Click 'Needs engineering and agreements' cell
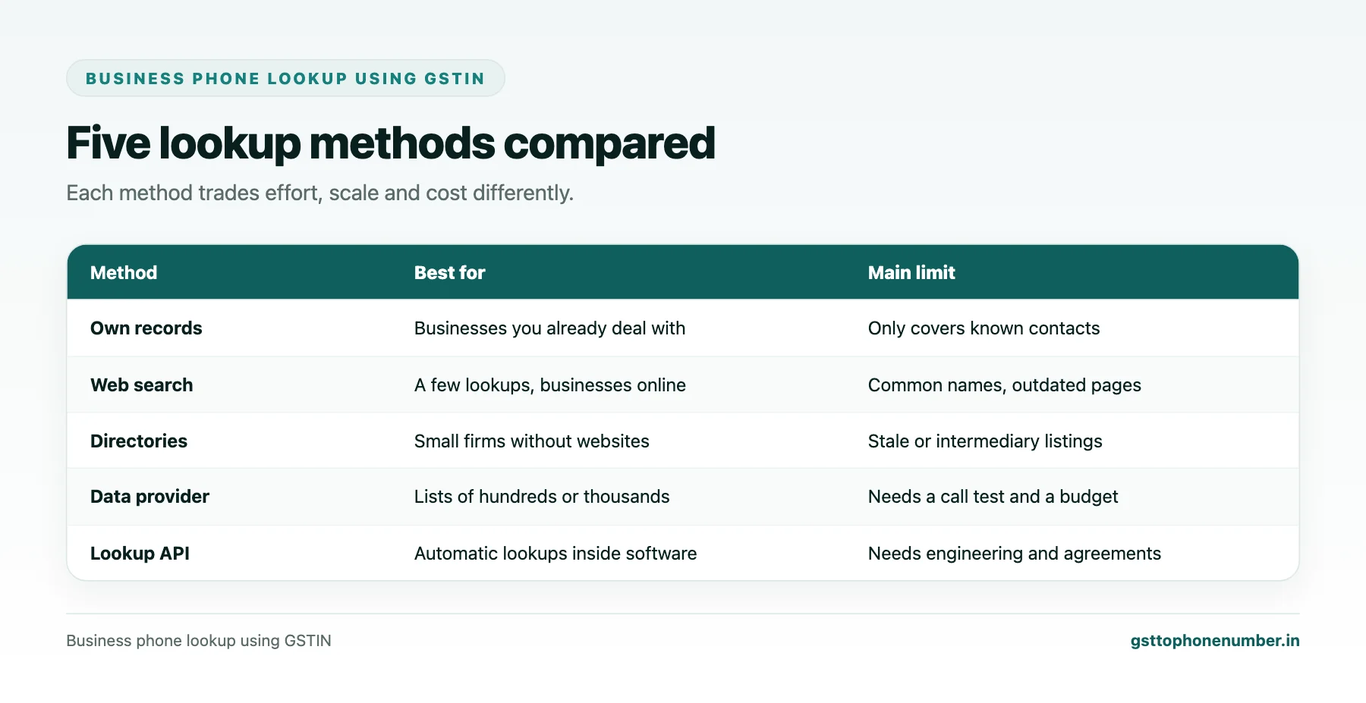Screen dimensions: 1366x703 point(1014,554)
